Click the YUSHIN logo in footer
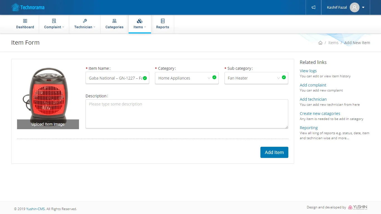 point(358,207)
